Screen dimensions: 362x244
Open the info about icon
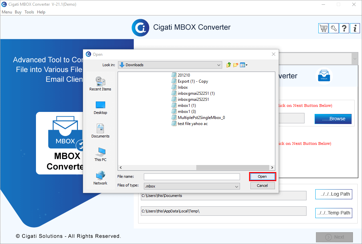tap(355, 28)
